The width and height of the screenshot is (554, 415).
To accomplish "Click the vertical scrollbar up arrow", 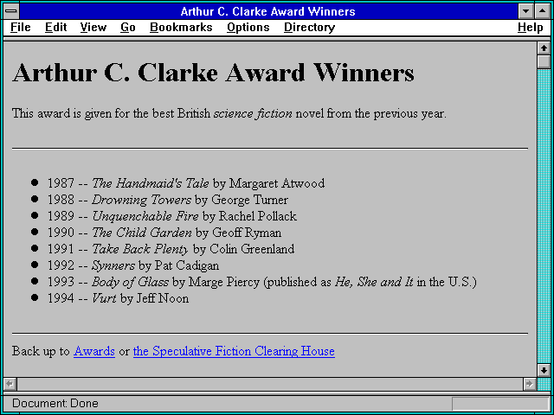I will (x=544, y=48).
